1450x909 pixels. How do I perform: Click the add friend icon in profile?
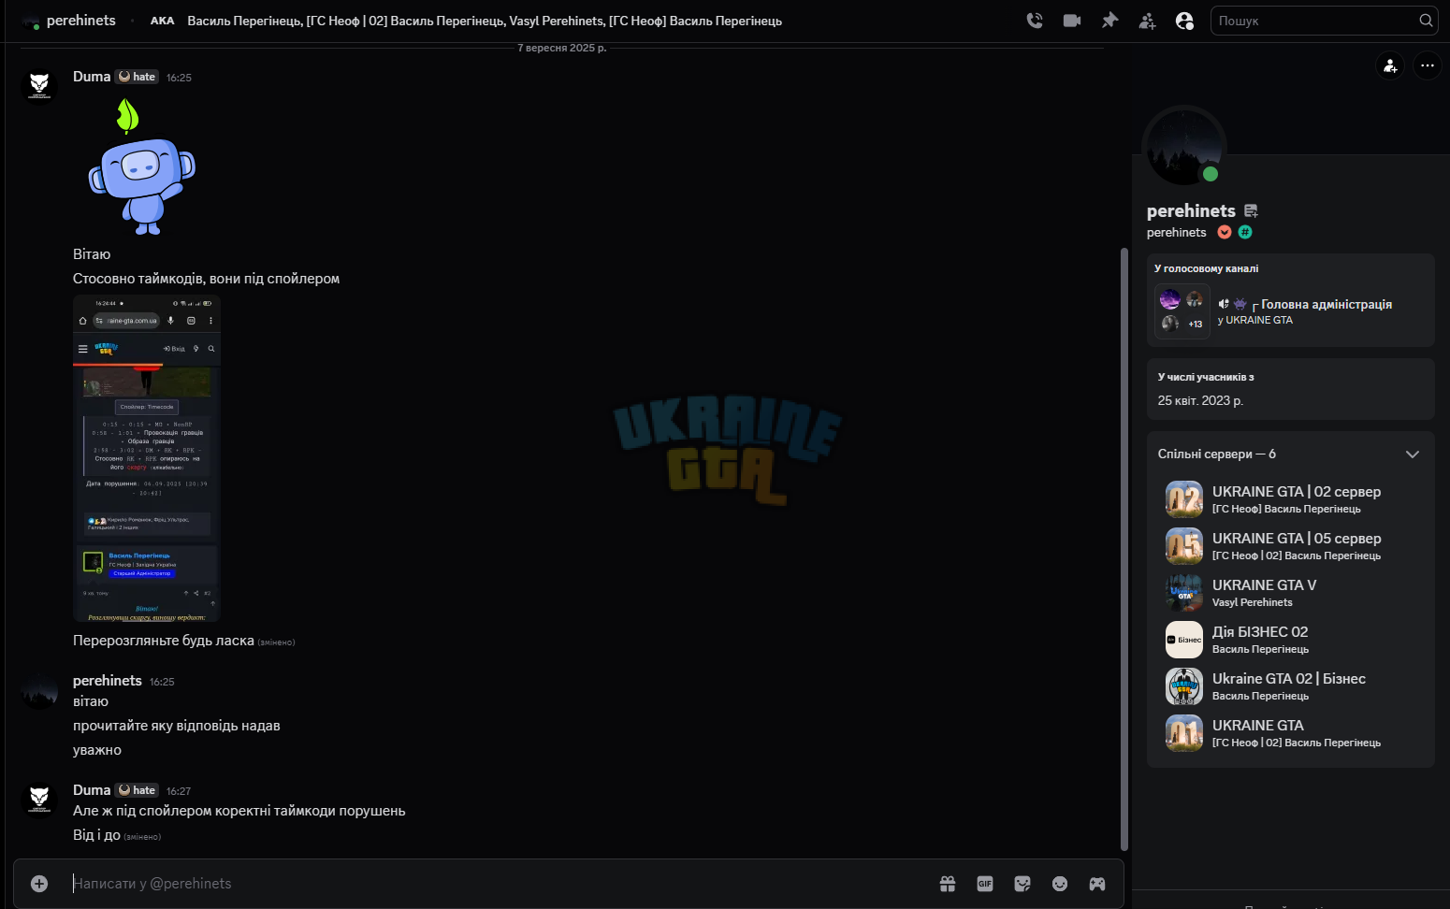[1390, 65]
